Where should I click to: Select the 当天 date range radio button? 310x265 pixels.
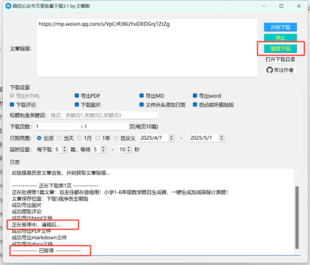click(59, 138)
